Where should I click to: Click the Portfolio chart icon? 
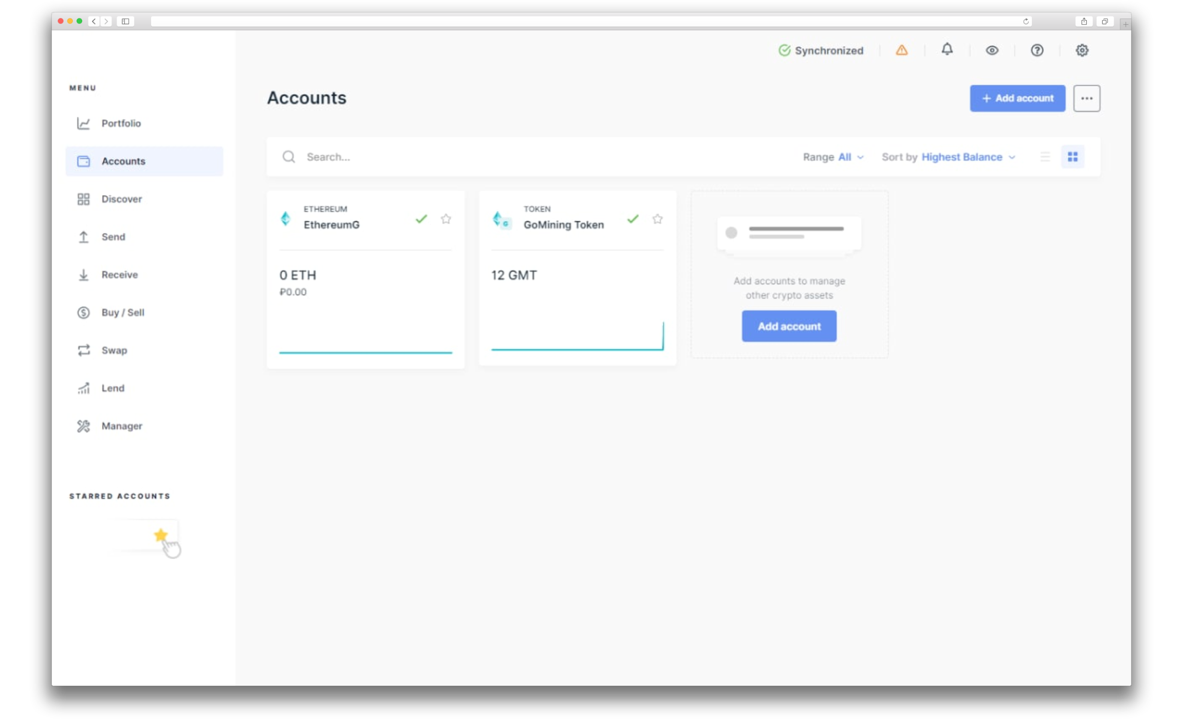pyautogui.click(x=83, y=123)
